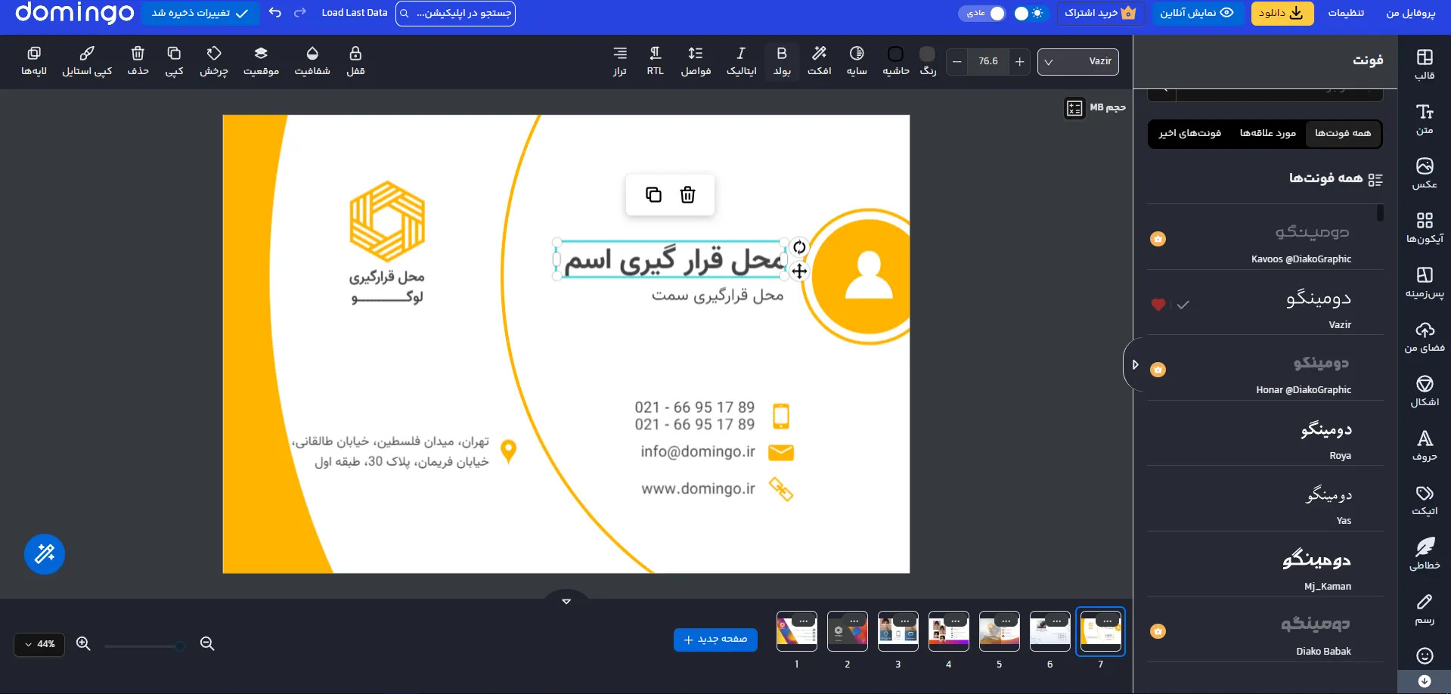Toggle ایتالیک italic formatting
This screenshot has width=1451, height=694.
(741, 61)
